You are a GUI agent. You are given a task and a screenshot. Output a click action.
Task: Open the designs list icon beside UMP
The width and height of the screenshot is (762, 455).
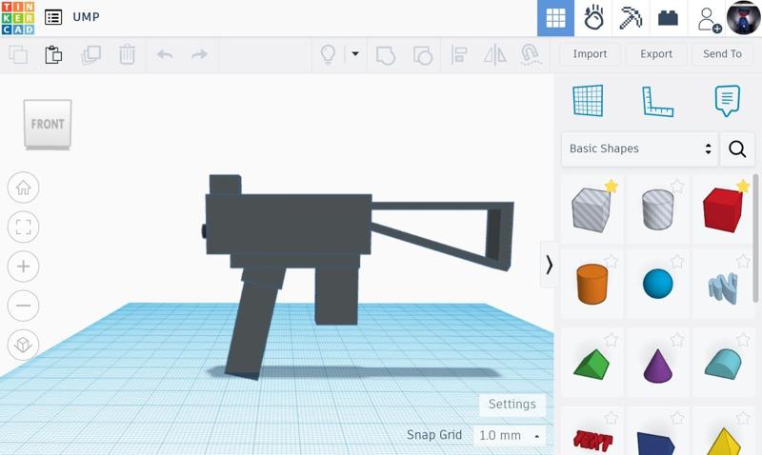pos(53,17)
